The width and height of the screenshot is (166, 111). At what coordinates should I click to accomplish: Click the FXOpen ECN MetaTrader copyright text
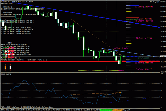tap(27, 107)
